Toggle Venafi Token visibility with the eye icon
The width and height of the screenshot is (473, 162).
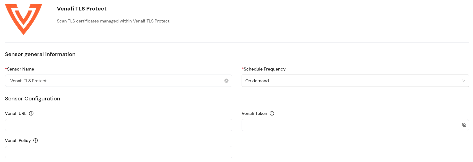pyautogui.click(x=464, y=125)
